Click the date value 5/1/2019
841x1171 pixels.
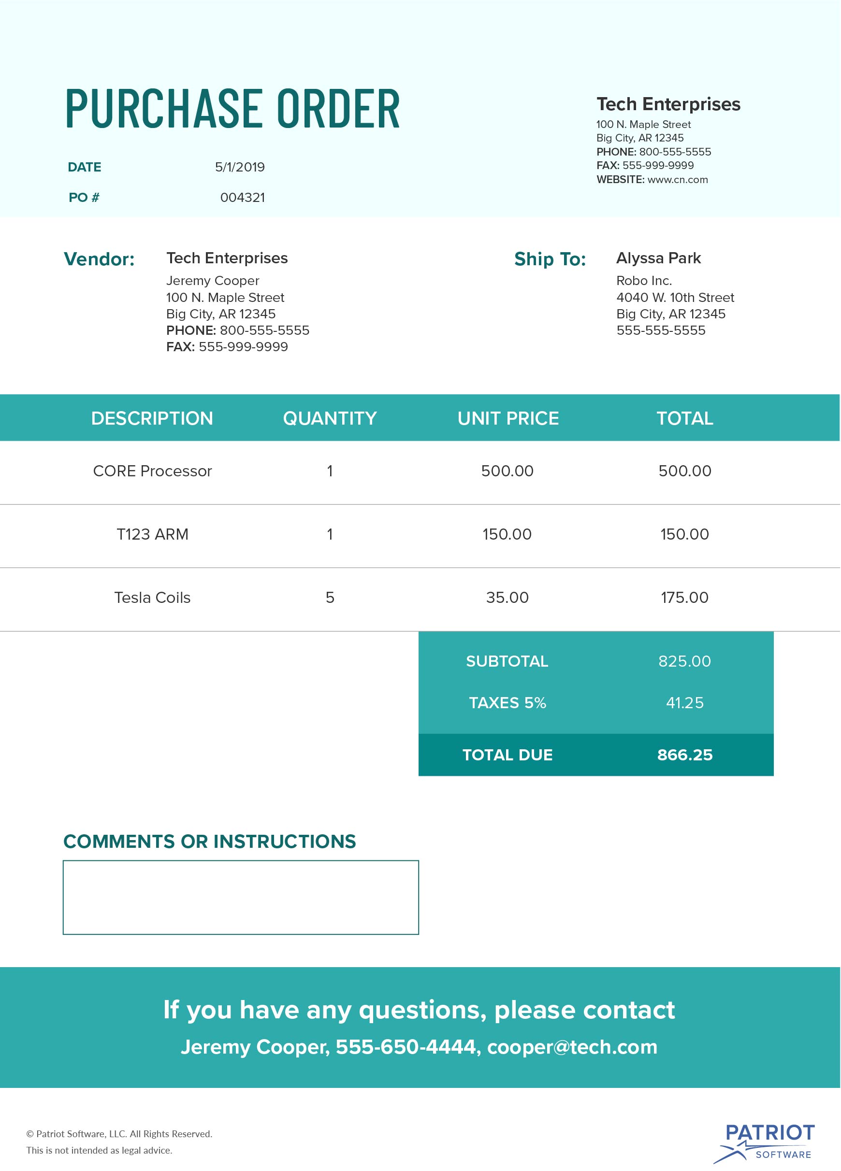240,167
